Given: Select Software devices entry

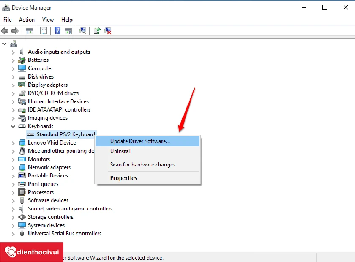Looking at the screenshot, I should tap(48, 200).
